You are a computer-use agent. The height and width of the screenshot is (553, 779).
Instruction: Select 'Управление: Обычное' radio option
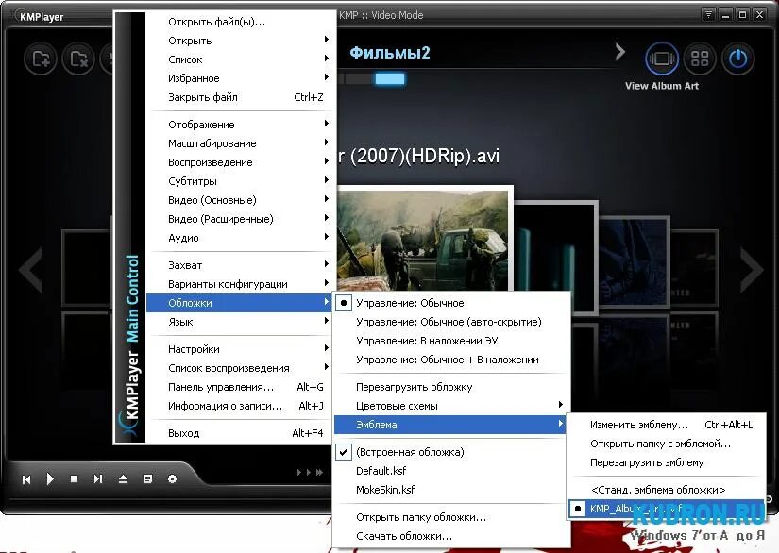point(451,303)
